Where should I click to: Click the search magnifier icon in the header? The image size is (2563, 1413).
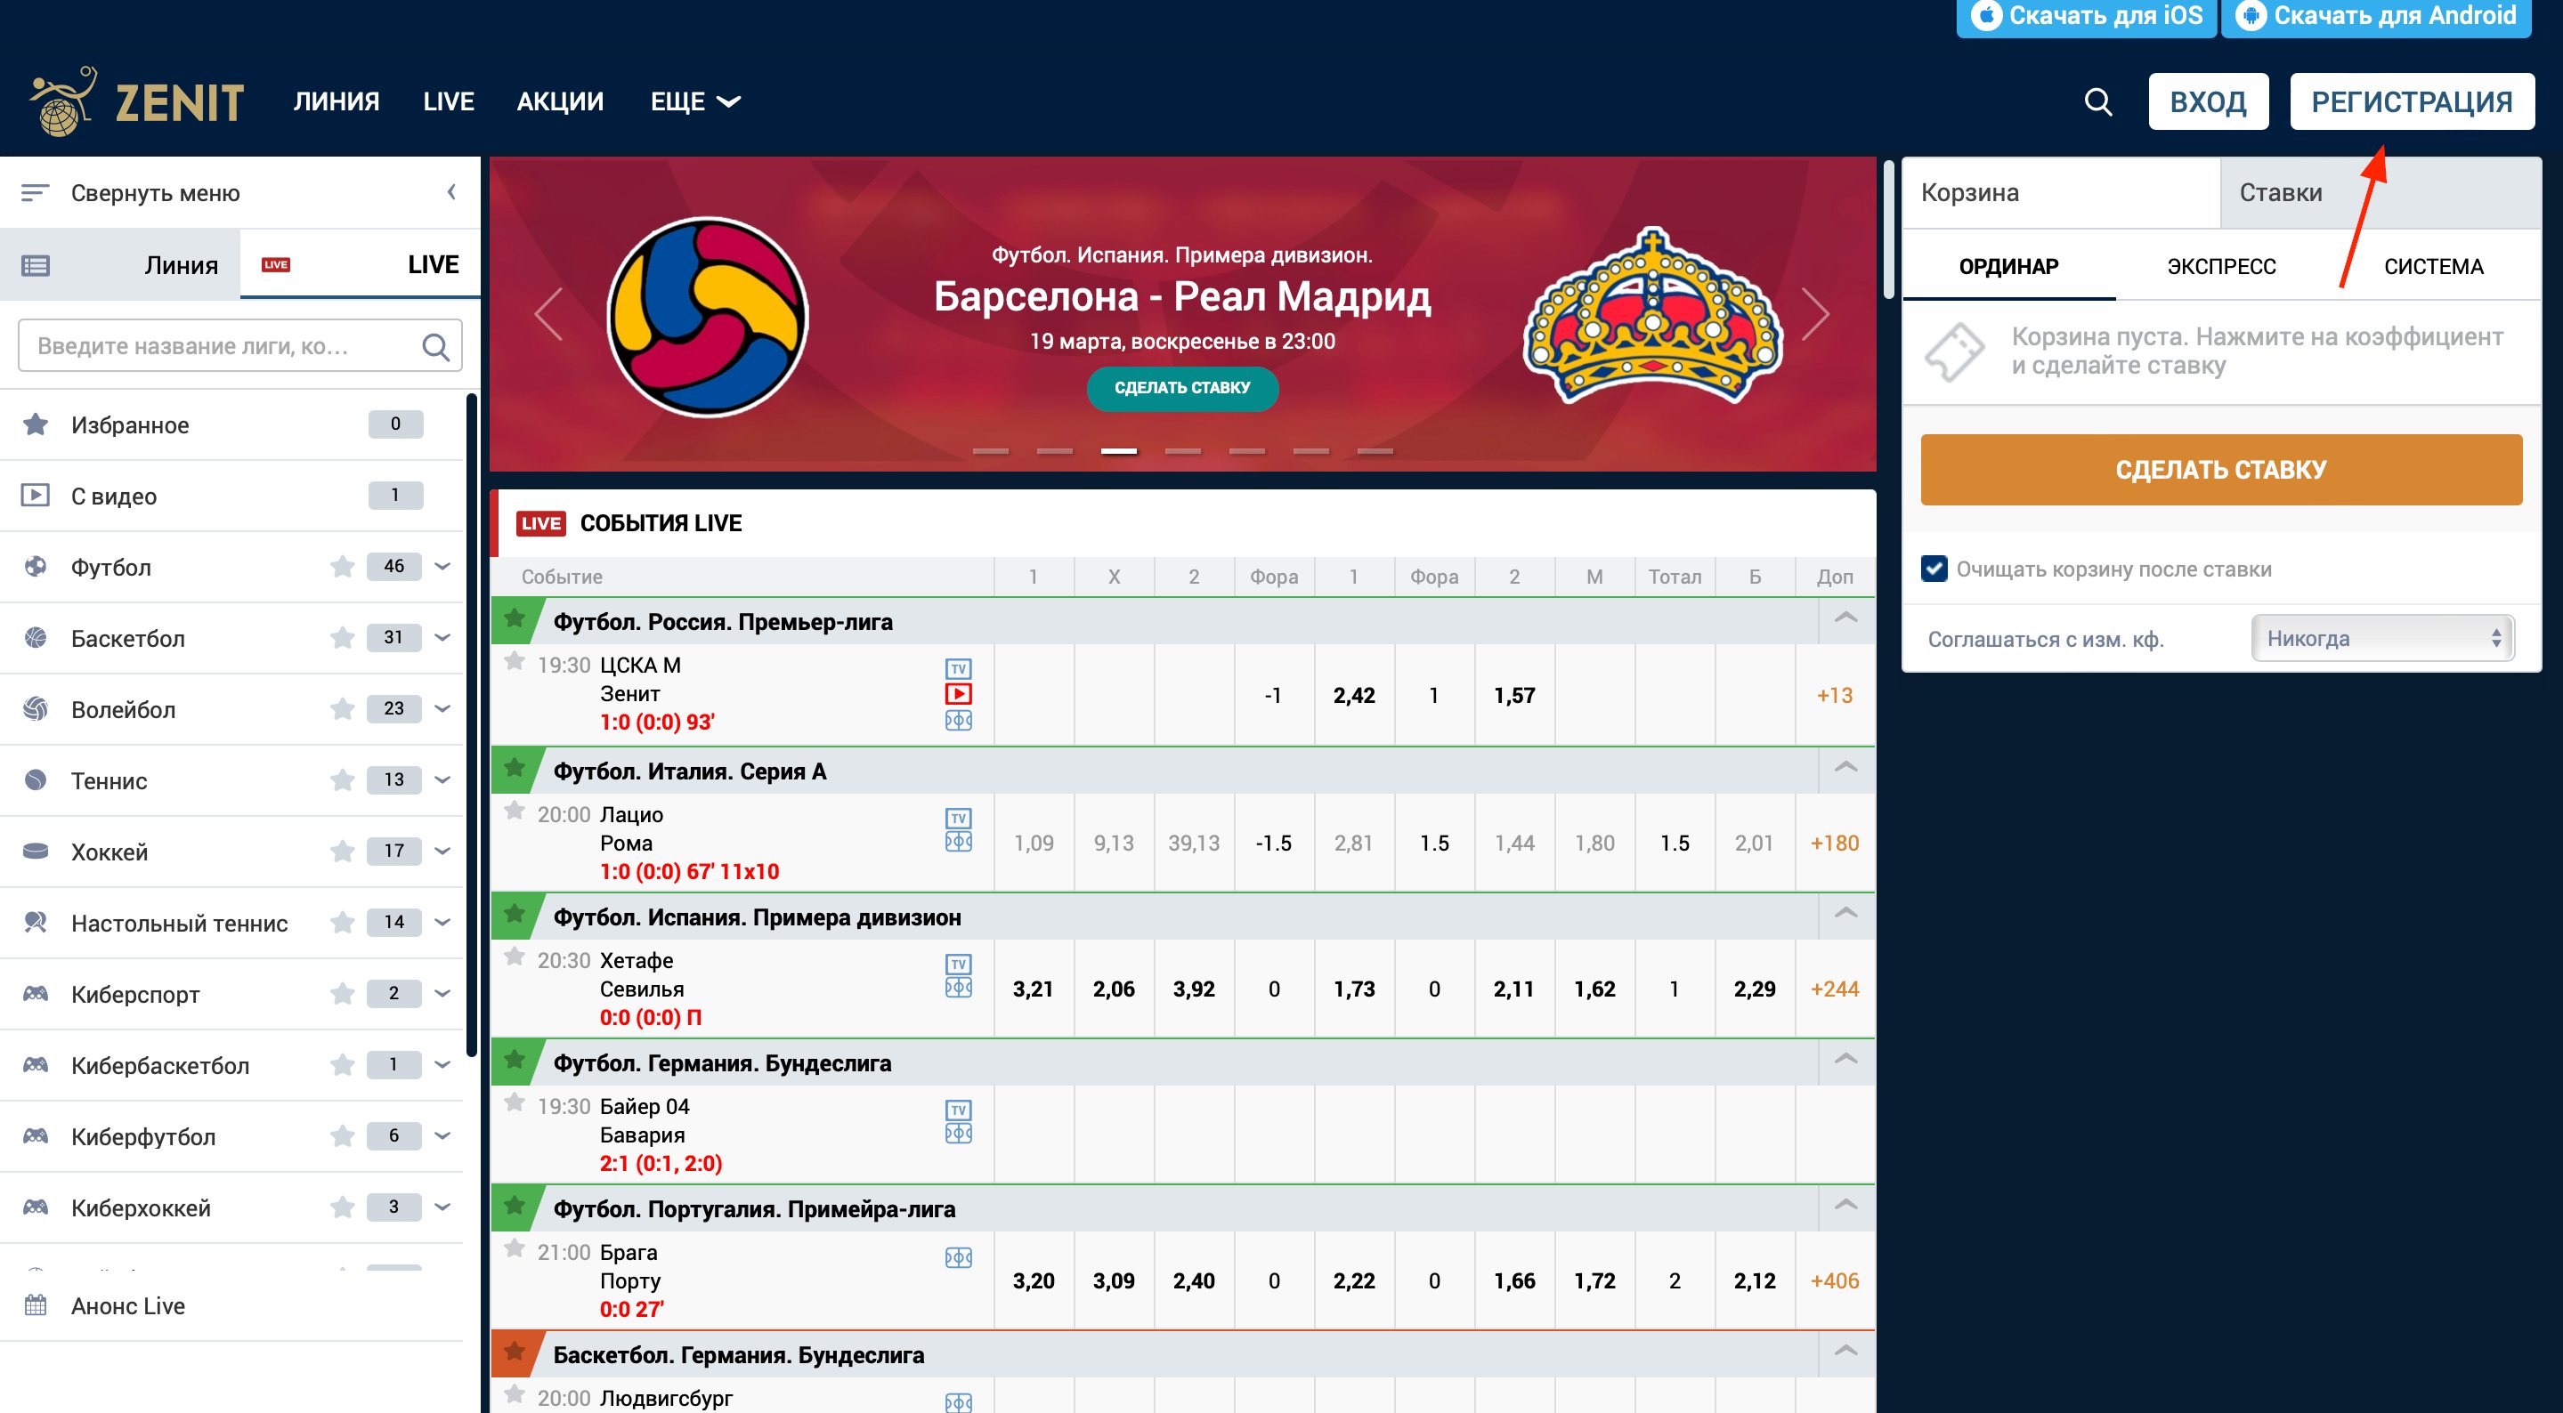[x=2097, y=101]
